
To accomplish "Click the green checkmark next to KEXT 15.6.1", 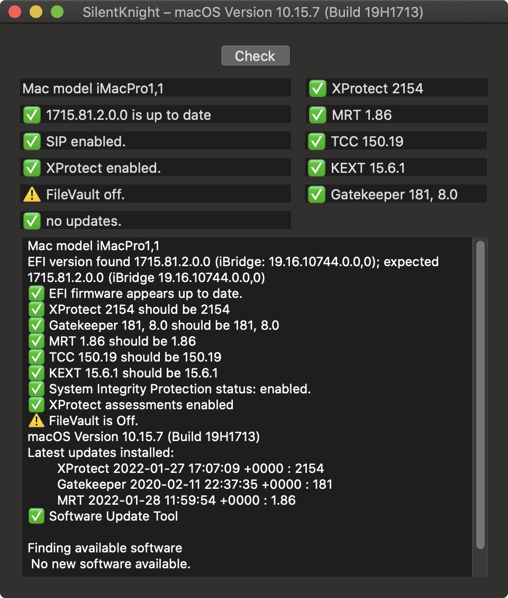I will [x=316, y=168].
